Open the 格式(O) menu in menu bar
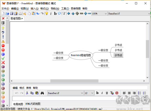 click(x=44, y=8)
